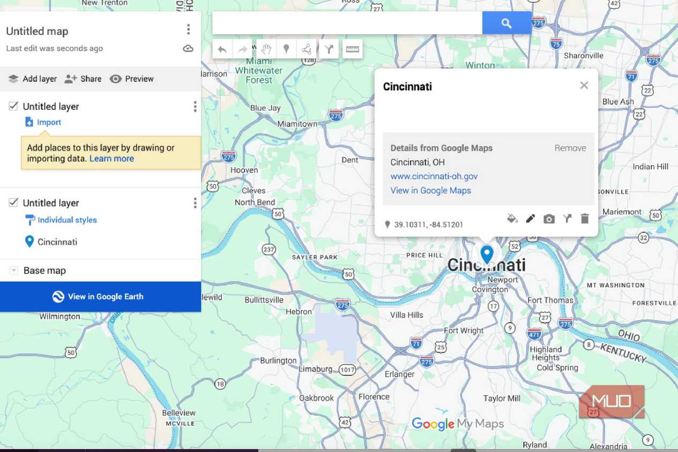
Task: Click View in Google Earth button
Action: (x=101, y=297)
